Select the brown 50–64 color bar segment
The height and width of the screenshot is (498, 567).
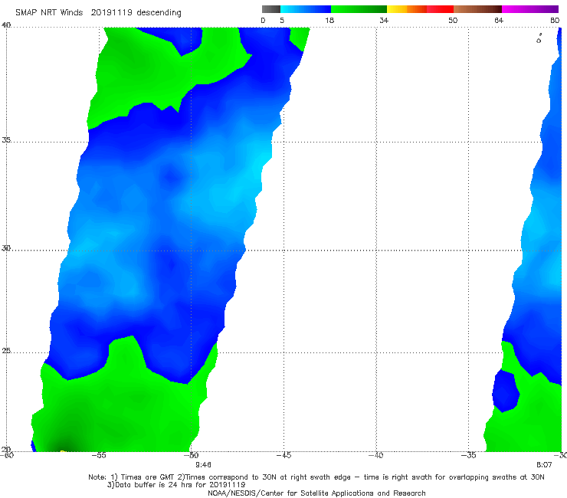pyautogui.click(x=477, y=9)
